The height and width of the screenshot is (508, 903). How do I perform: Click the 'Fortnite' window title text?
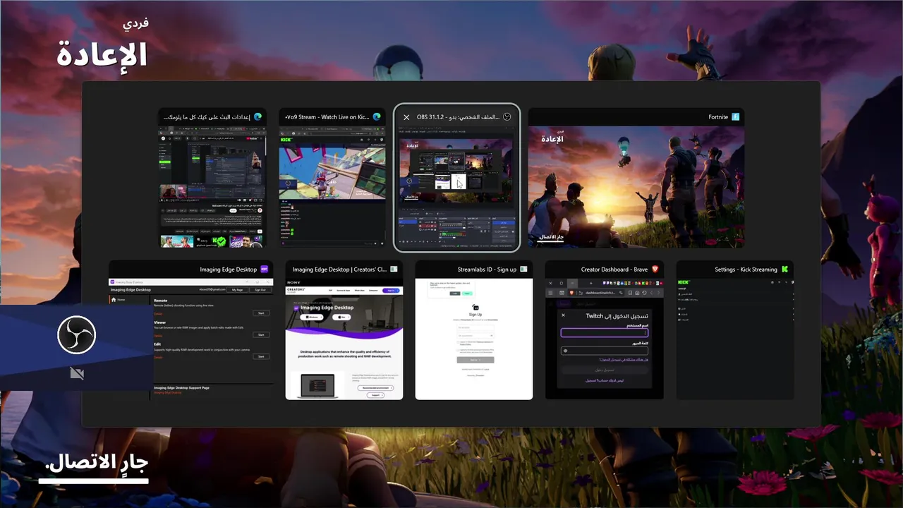point(718,117)
